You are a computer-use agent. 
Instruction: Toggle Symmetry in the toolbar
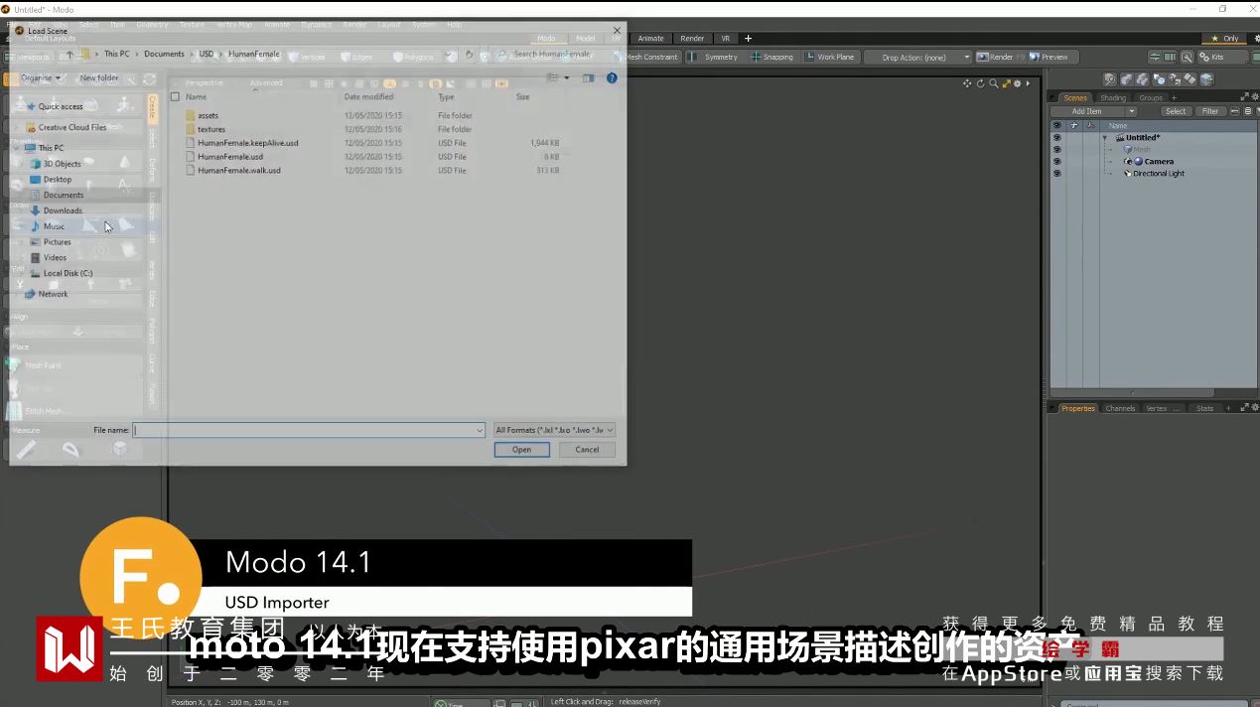point(714,57)
